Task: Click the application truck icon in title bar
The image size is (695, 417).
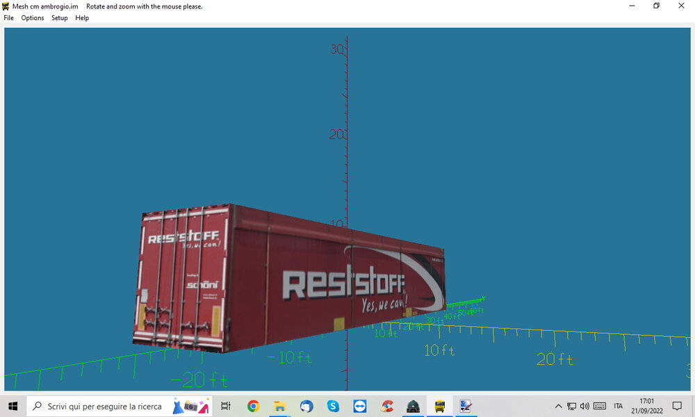Action: 6,6
